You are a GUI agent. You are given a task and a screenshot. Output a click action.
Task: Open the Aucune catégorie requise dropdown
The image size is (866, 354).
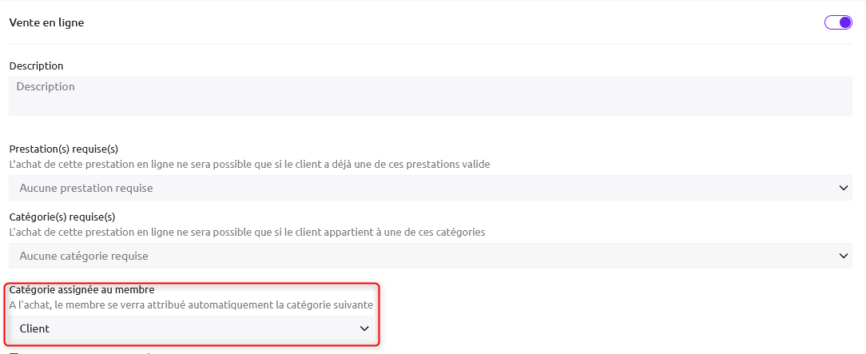click(x=430, y=256)
